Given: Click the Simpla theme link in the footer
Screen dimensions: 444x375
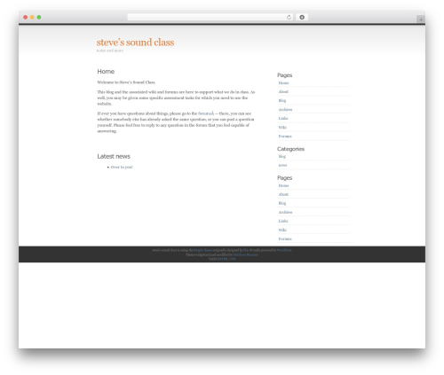Looking at the screenshot, I should pos(202,250).
